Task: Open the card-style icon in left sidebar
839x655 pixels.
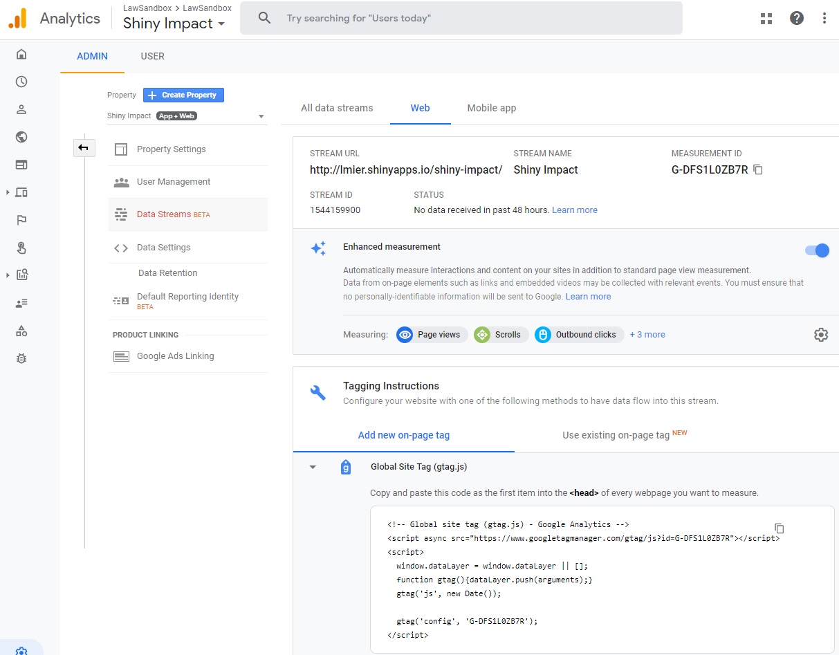Action: [21, 165]
